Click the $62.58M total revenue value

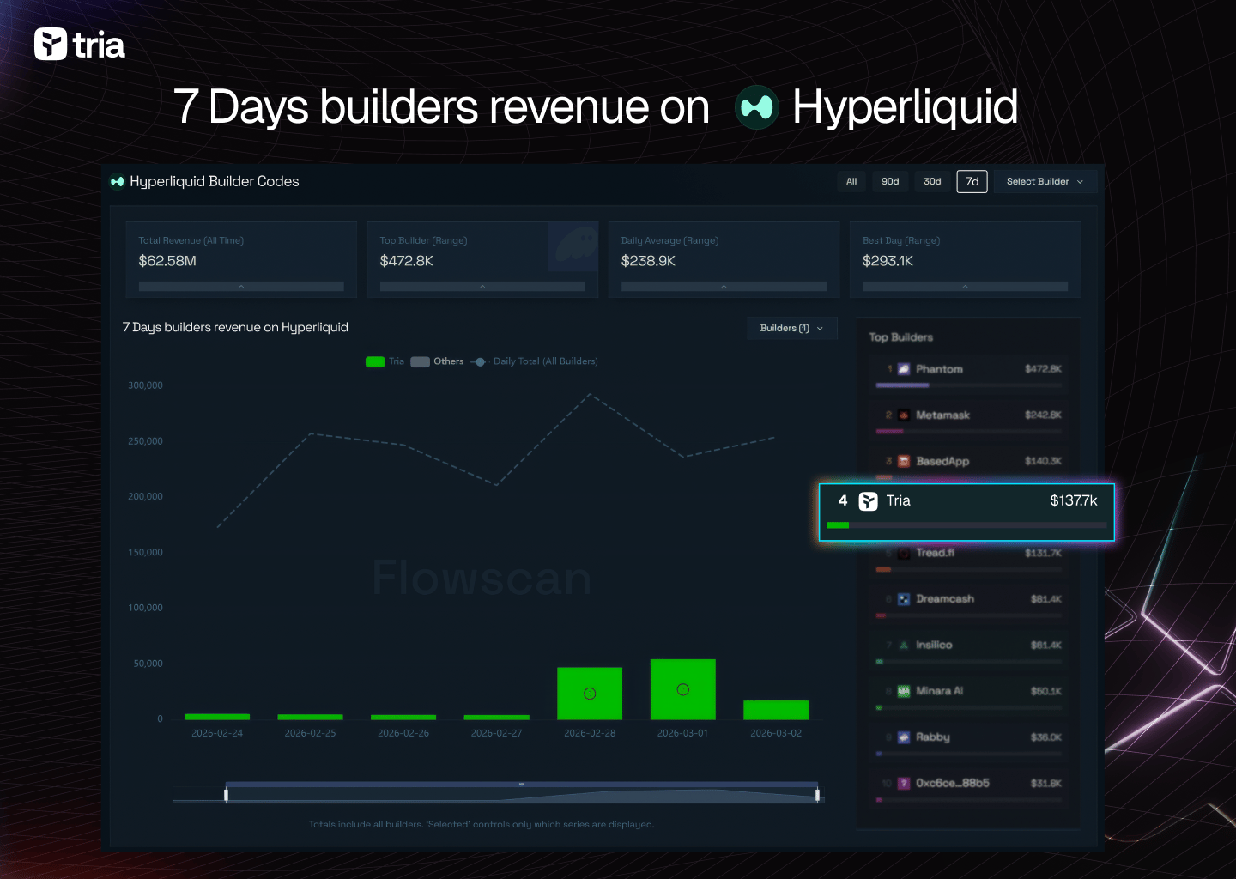point(167,261)
